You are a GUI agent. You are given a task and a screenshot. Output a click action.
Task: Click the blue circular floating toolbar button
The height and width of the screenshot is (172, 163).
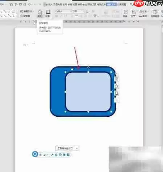click(35, 154)
